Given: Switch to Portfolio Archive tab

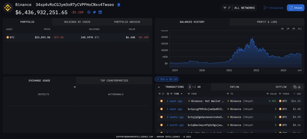Looking at the screenshot, I should pos(127,22).
